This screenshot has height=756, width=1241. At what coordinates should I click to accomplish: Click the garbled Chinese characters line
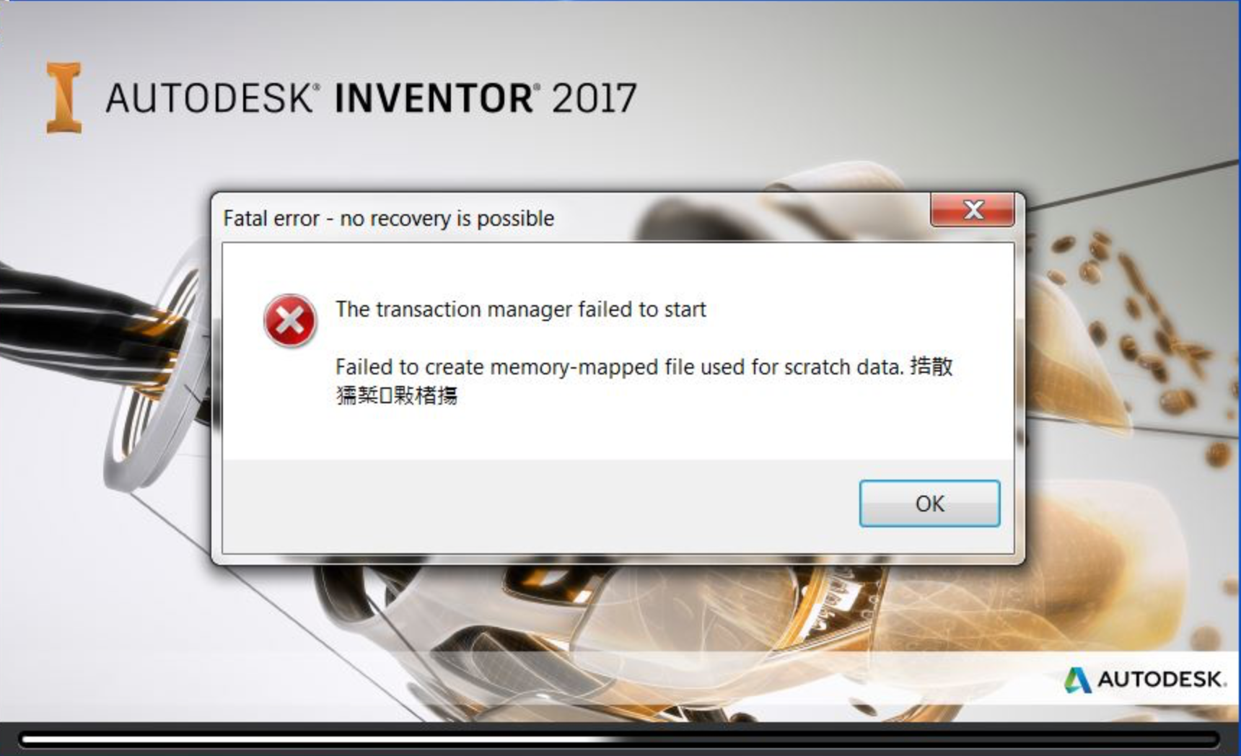(x=396, y=395)
